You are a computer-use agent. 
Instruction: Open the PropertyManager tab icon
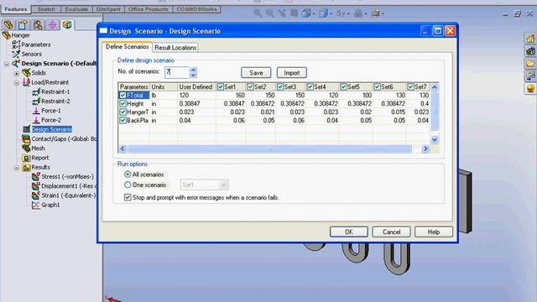23,24
